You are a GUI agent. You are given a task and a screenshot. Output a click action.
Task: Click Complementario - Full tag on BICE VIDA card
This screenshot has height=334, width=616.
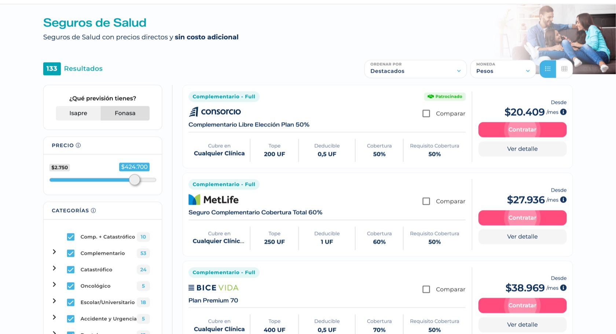click(x=224, y=272)
